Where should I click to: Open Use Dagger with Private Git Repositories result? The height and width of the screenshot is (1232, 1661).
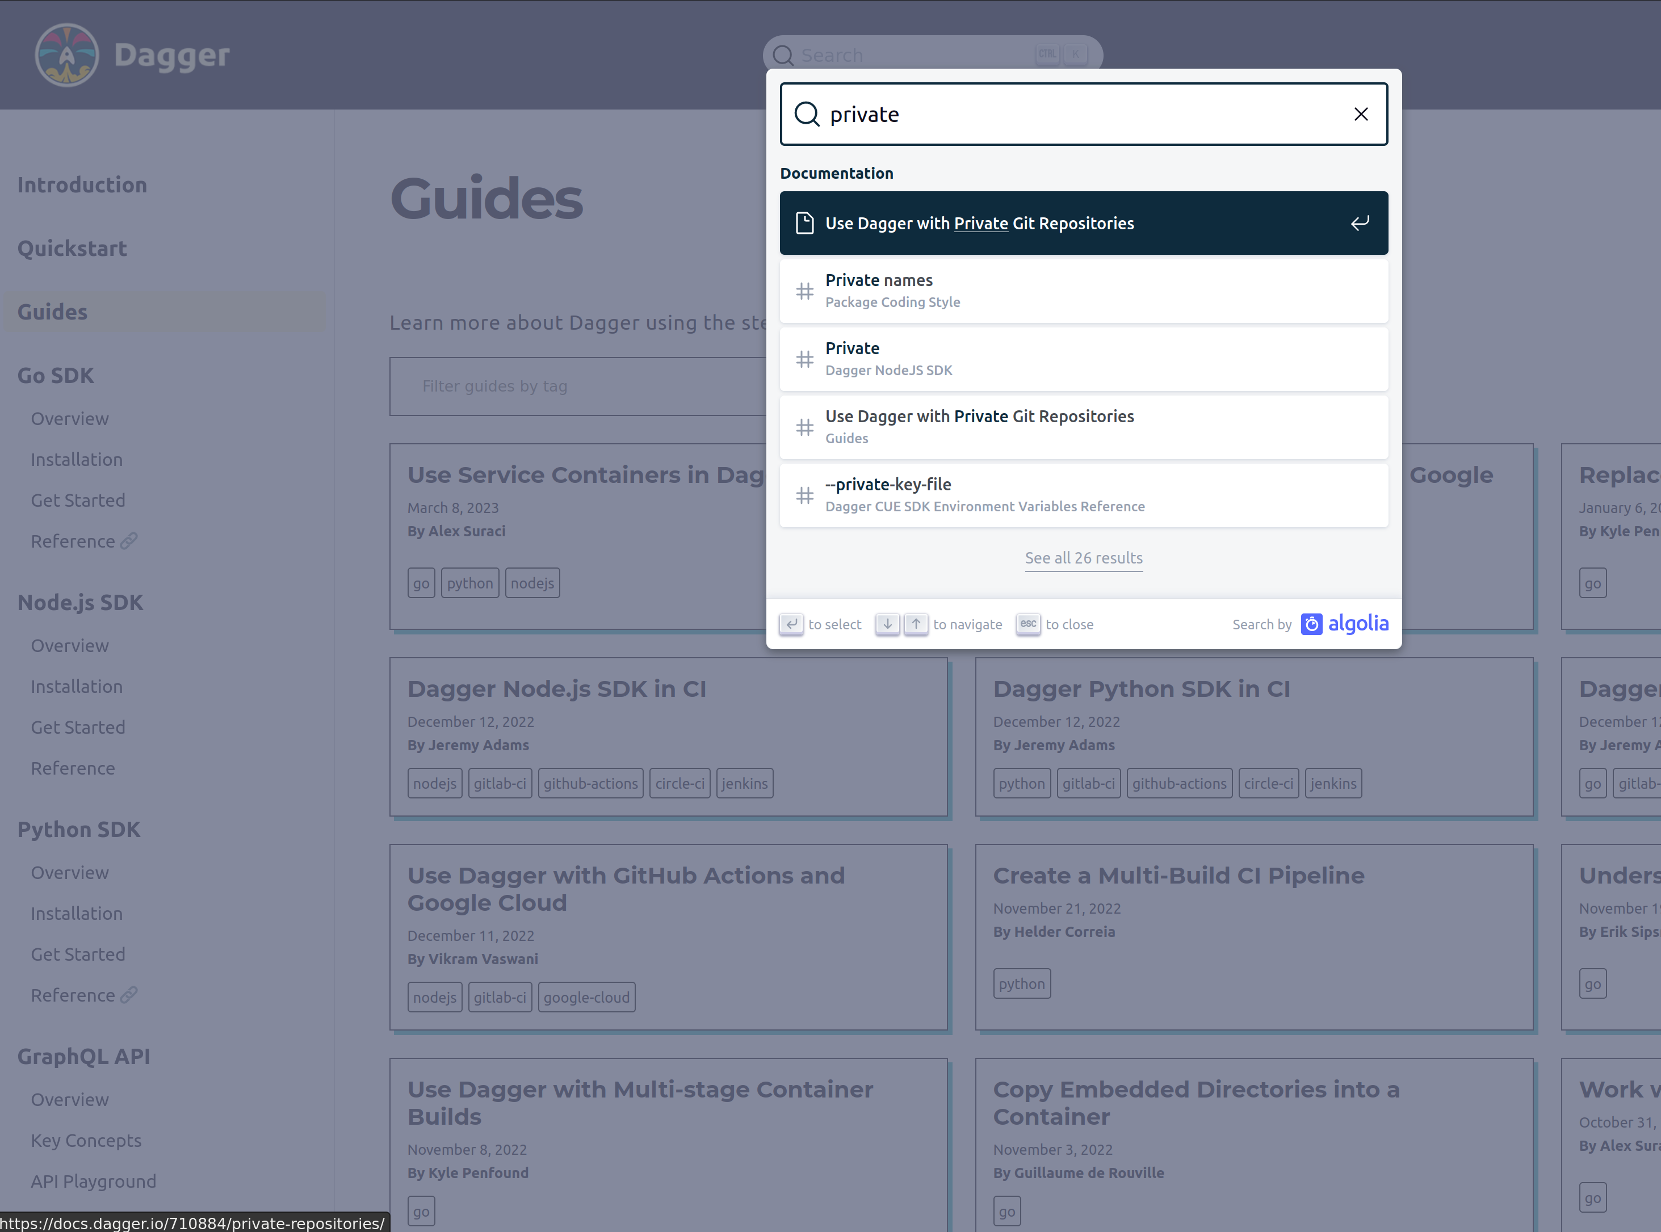coord(978,222)
